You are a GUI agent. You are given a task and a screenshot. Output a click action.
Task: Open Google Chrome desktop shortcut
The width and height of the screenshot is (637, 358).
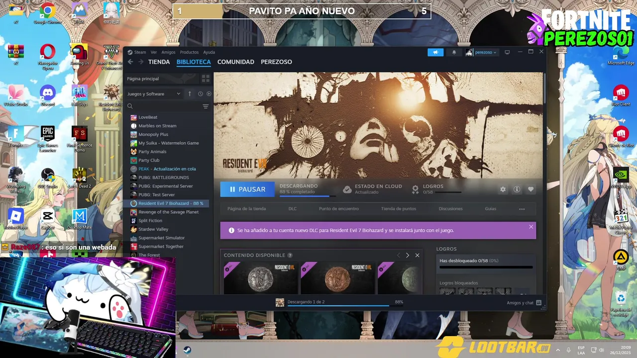click(x=48, y=13)
